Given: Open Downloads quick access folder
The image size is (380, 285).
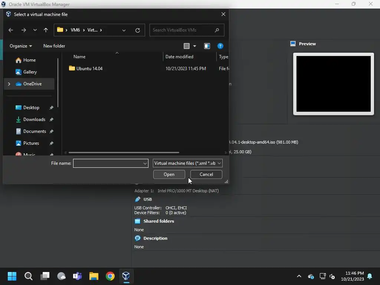Looking at the screenshot, I should [34, 119].
